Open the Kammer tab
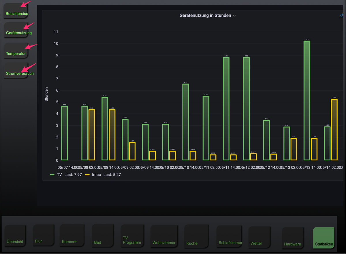The height and width of the screenshot is (254, 346). pos(72,235)
